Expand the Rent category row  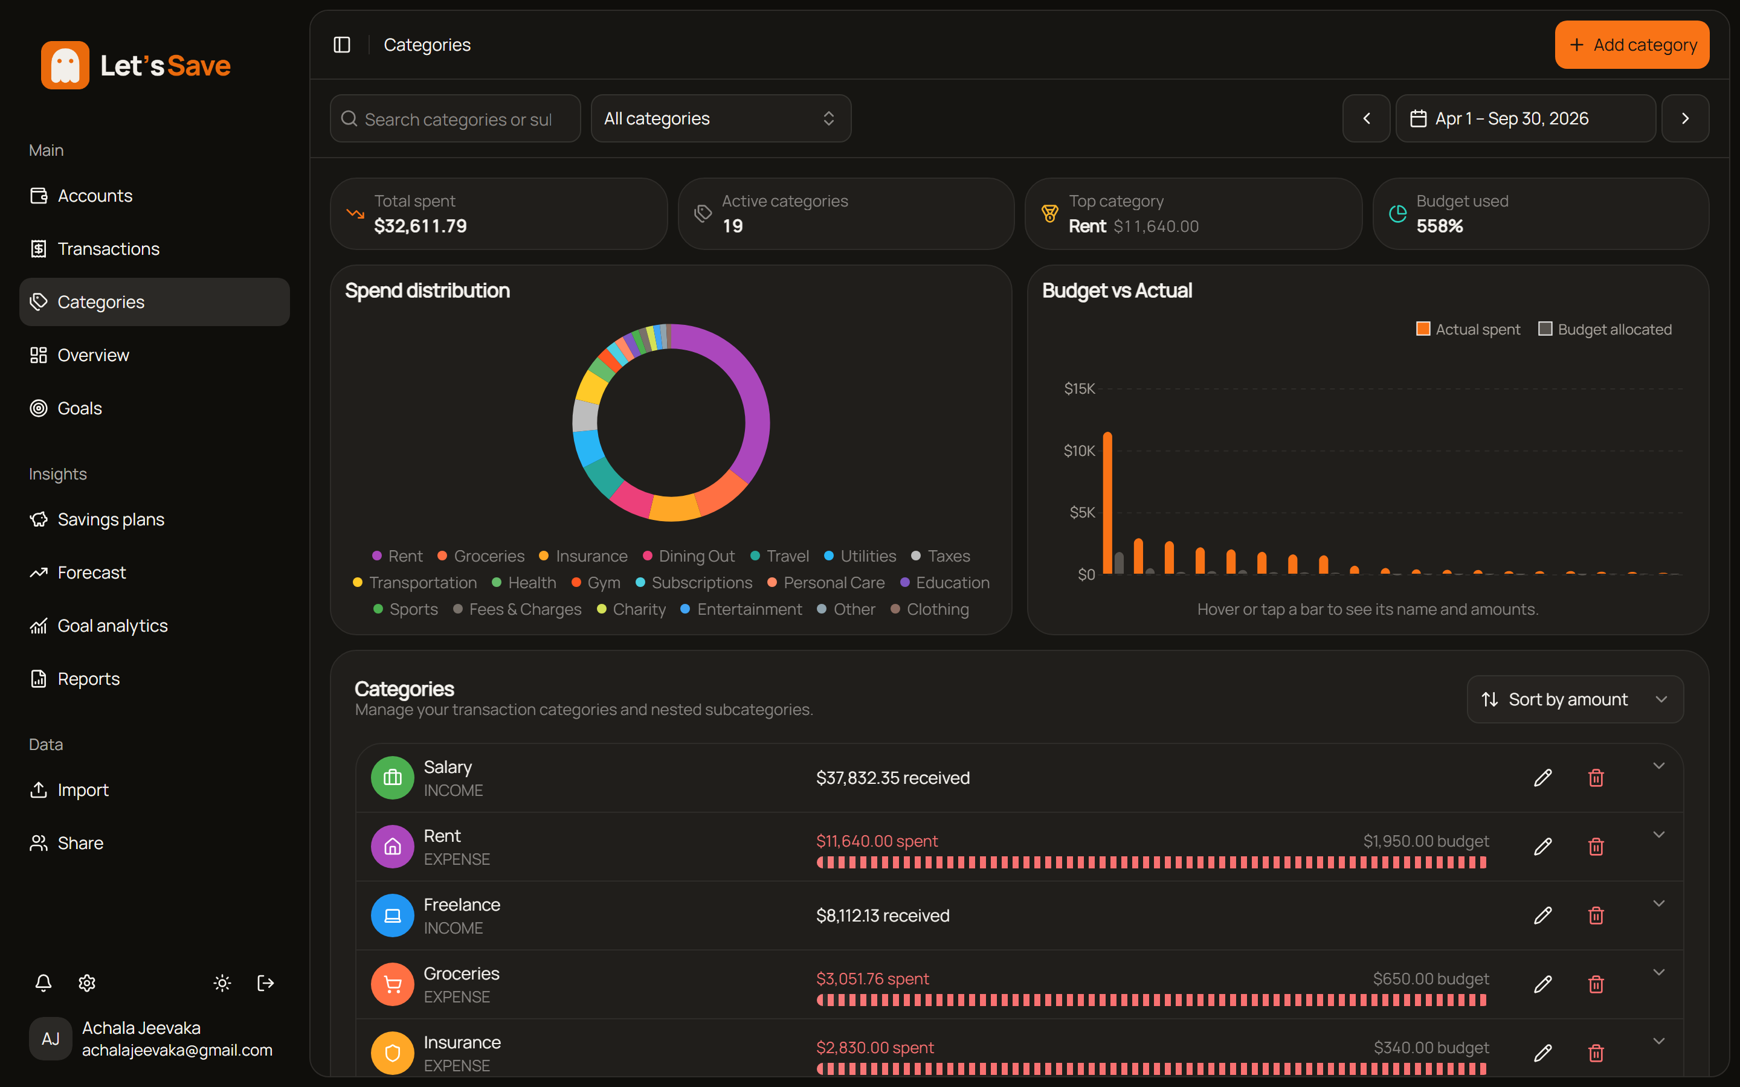pos(1660,835)
